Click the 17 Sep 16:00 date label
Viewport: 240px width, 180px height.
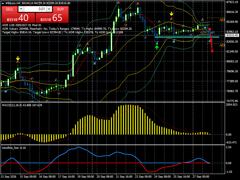click(66, 176)
